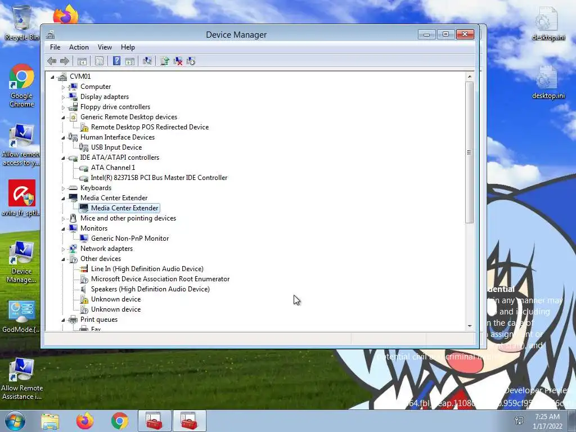
Task: Select the USB Input Device entry
Action: 116,147
